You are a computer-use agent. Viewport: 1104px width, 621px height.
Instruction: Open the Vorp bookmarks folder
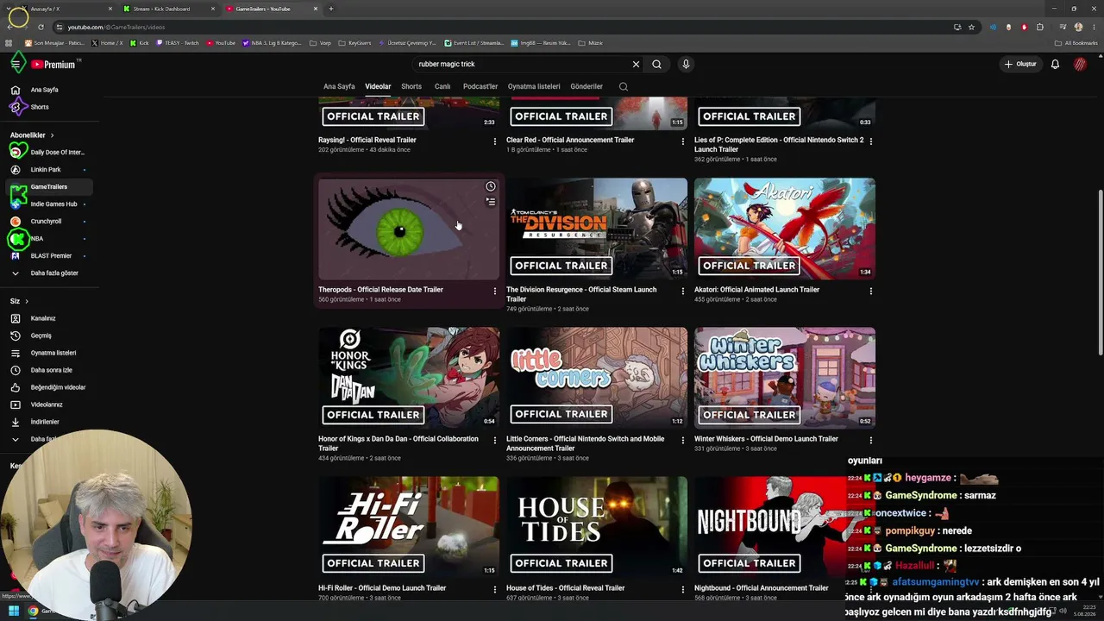click(x=320, y=43)
